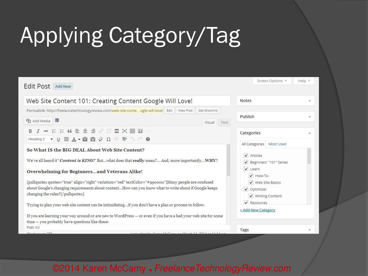The width and height of the screenshot is (368, 276).
Task: Uncheck the Writing Content subcategory
Action: pyautogui.click(x=251, y=196)
